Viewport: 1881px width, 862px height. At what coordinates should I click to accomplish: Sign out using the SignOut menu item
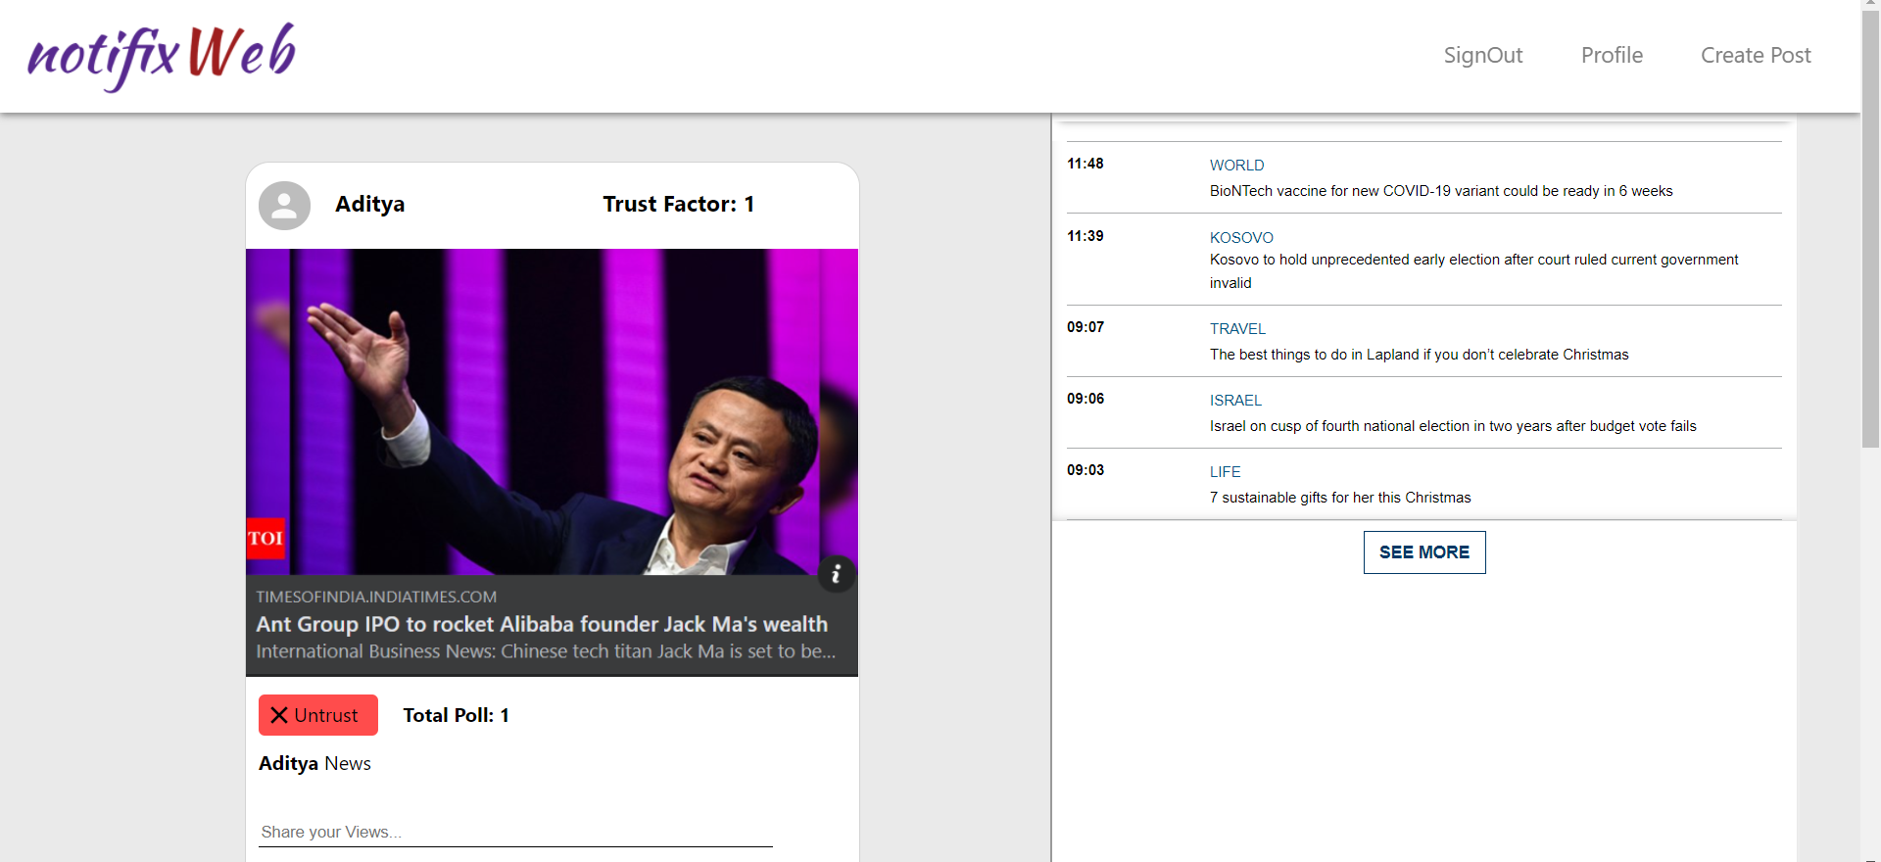coord(1482,56)
